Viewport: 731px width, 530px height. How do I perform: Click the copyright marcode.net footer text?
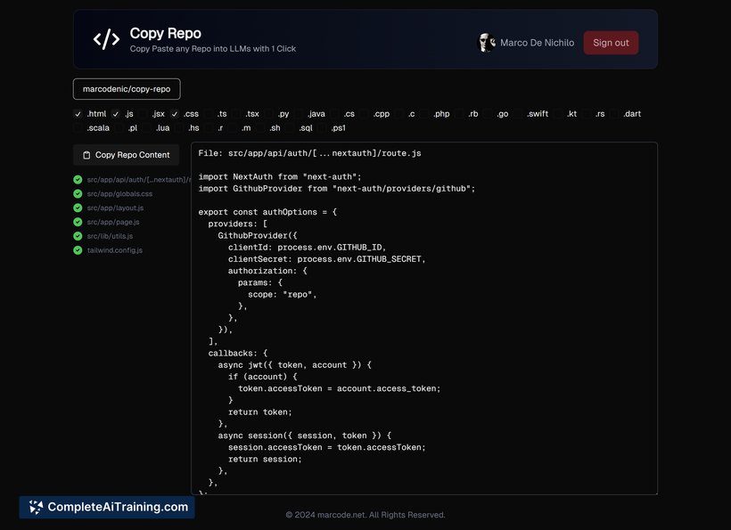coord(365,515)
